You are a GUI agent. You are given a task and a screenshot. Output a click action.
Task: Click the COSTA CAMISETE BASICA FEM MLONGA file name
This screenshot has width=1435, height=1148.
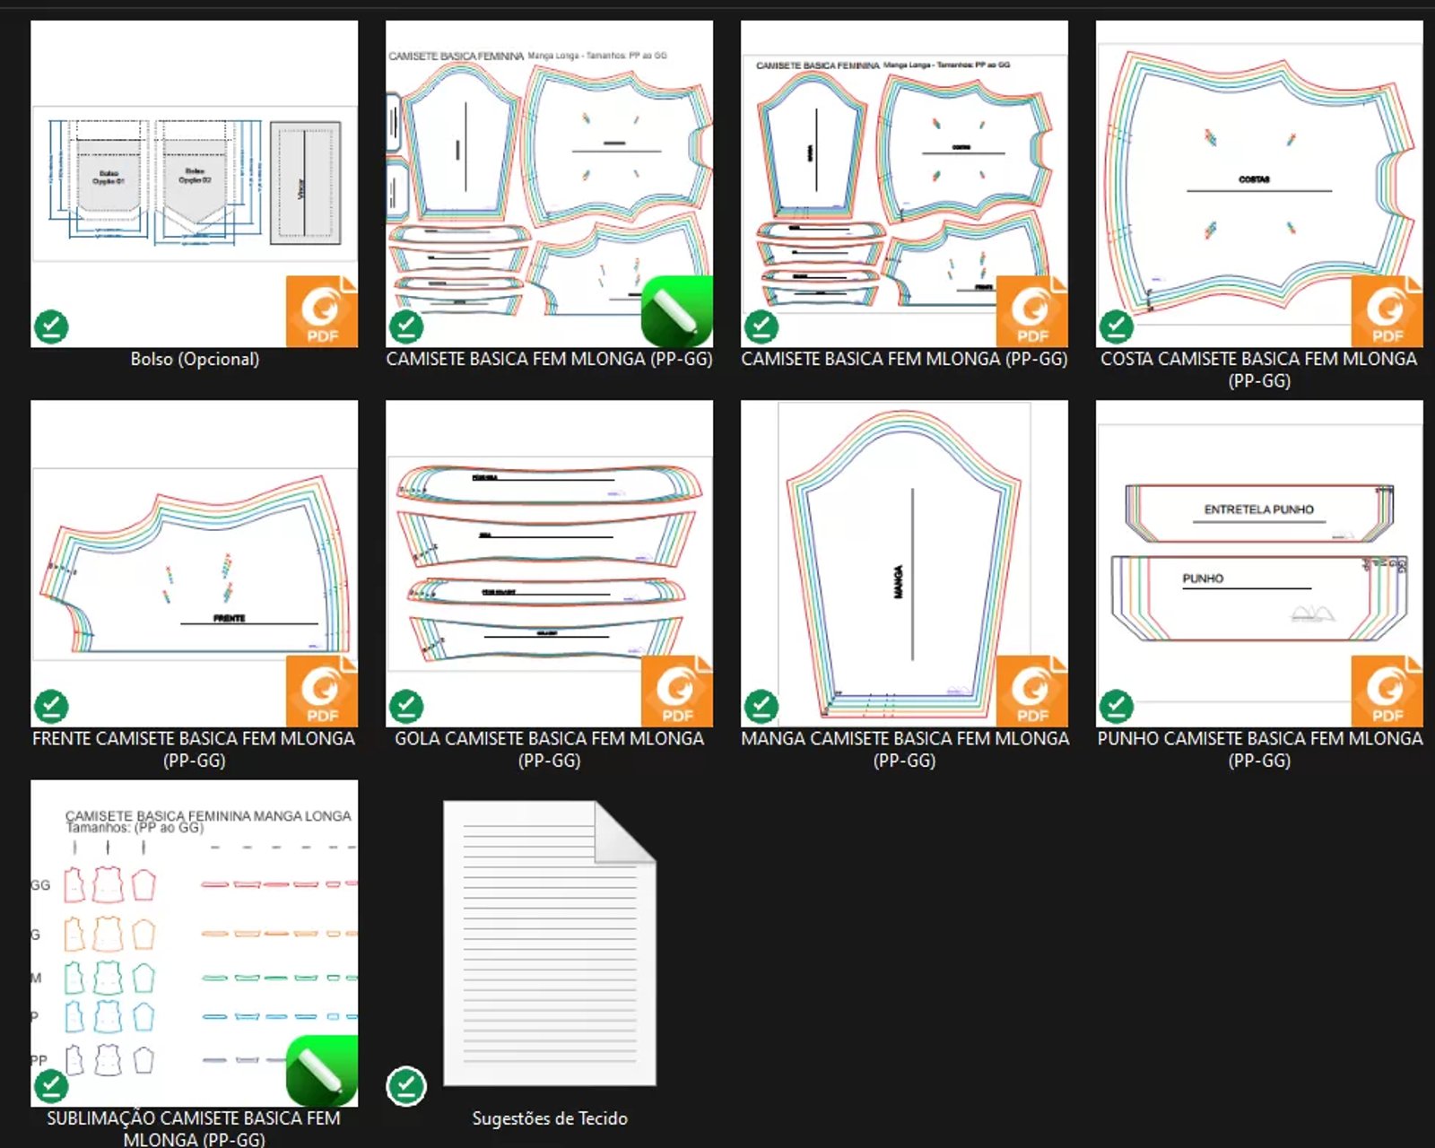coord(1259,369)
